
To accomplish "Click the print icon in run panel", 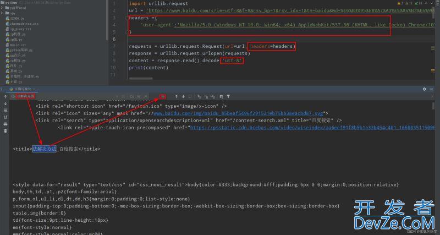I will click(x=5, y=124).
